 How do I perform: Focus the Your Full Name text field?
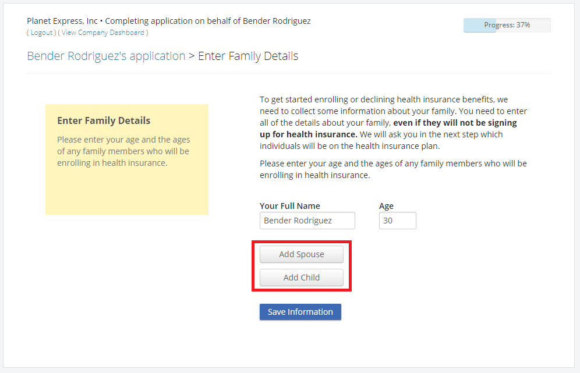pos(307,221)
